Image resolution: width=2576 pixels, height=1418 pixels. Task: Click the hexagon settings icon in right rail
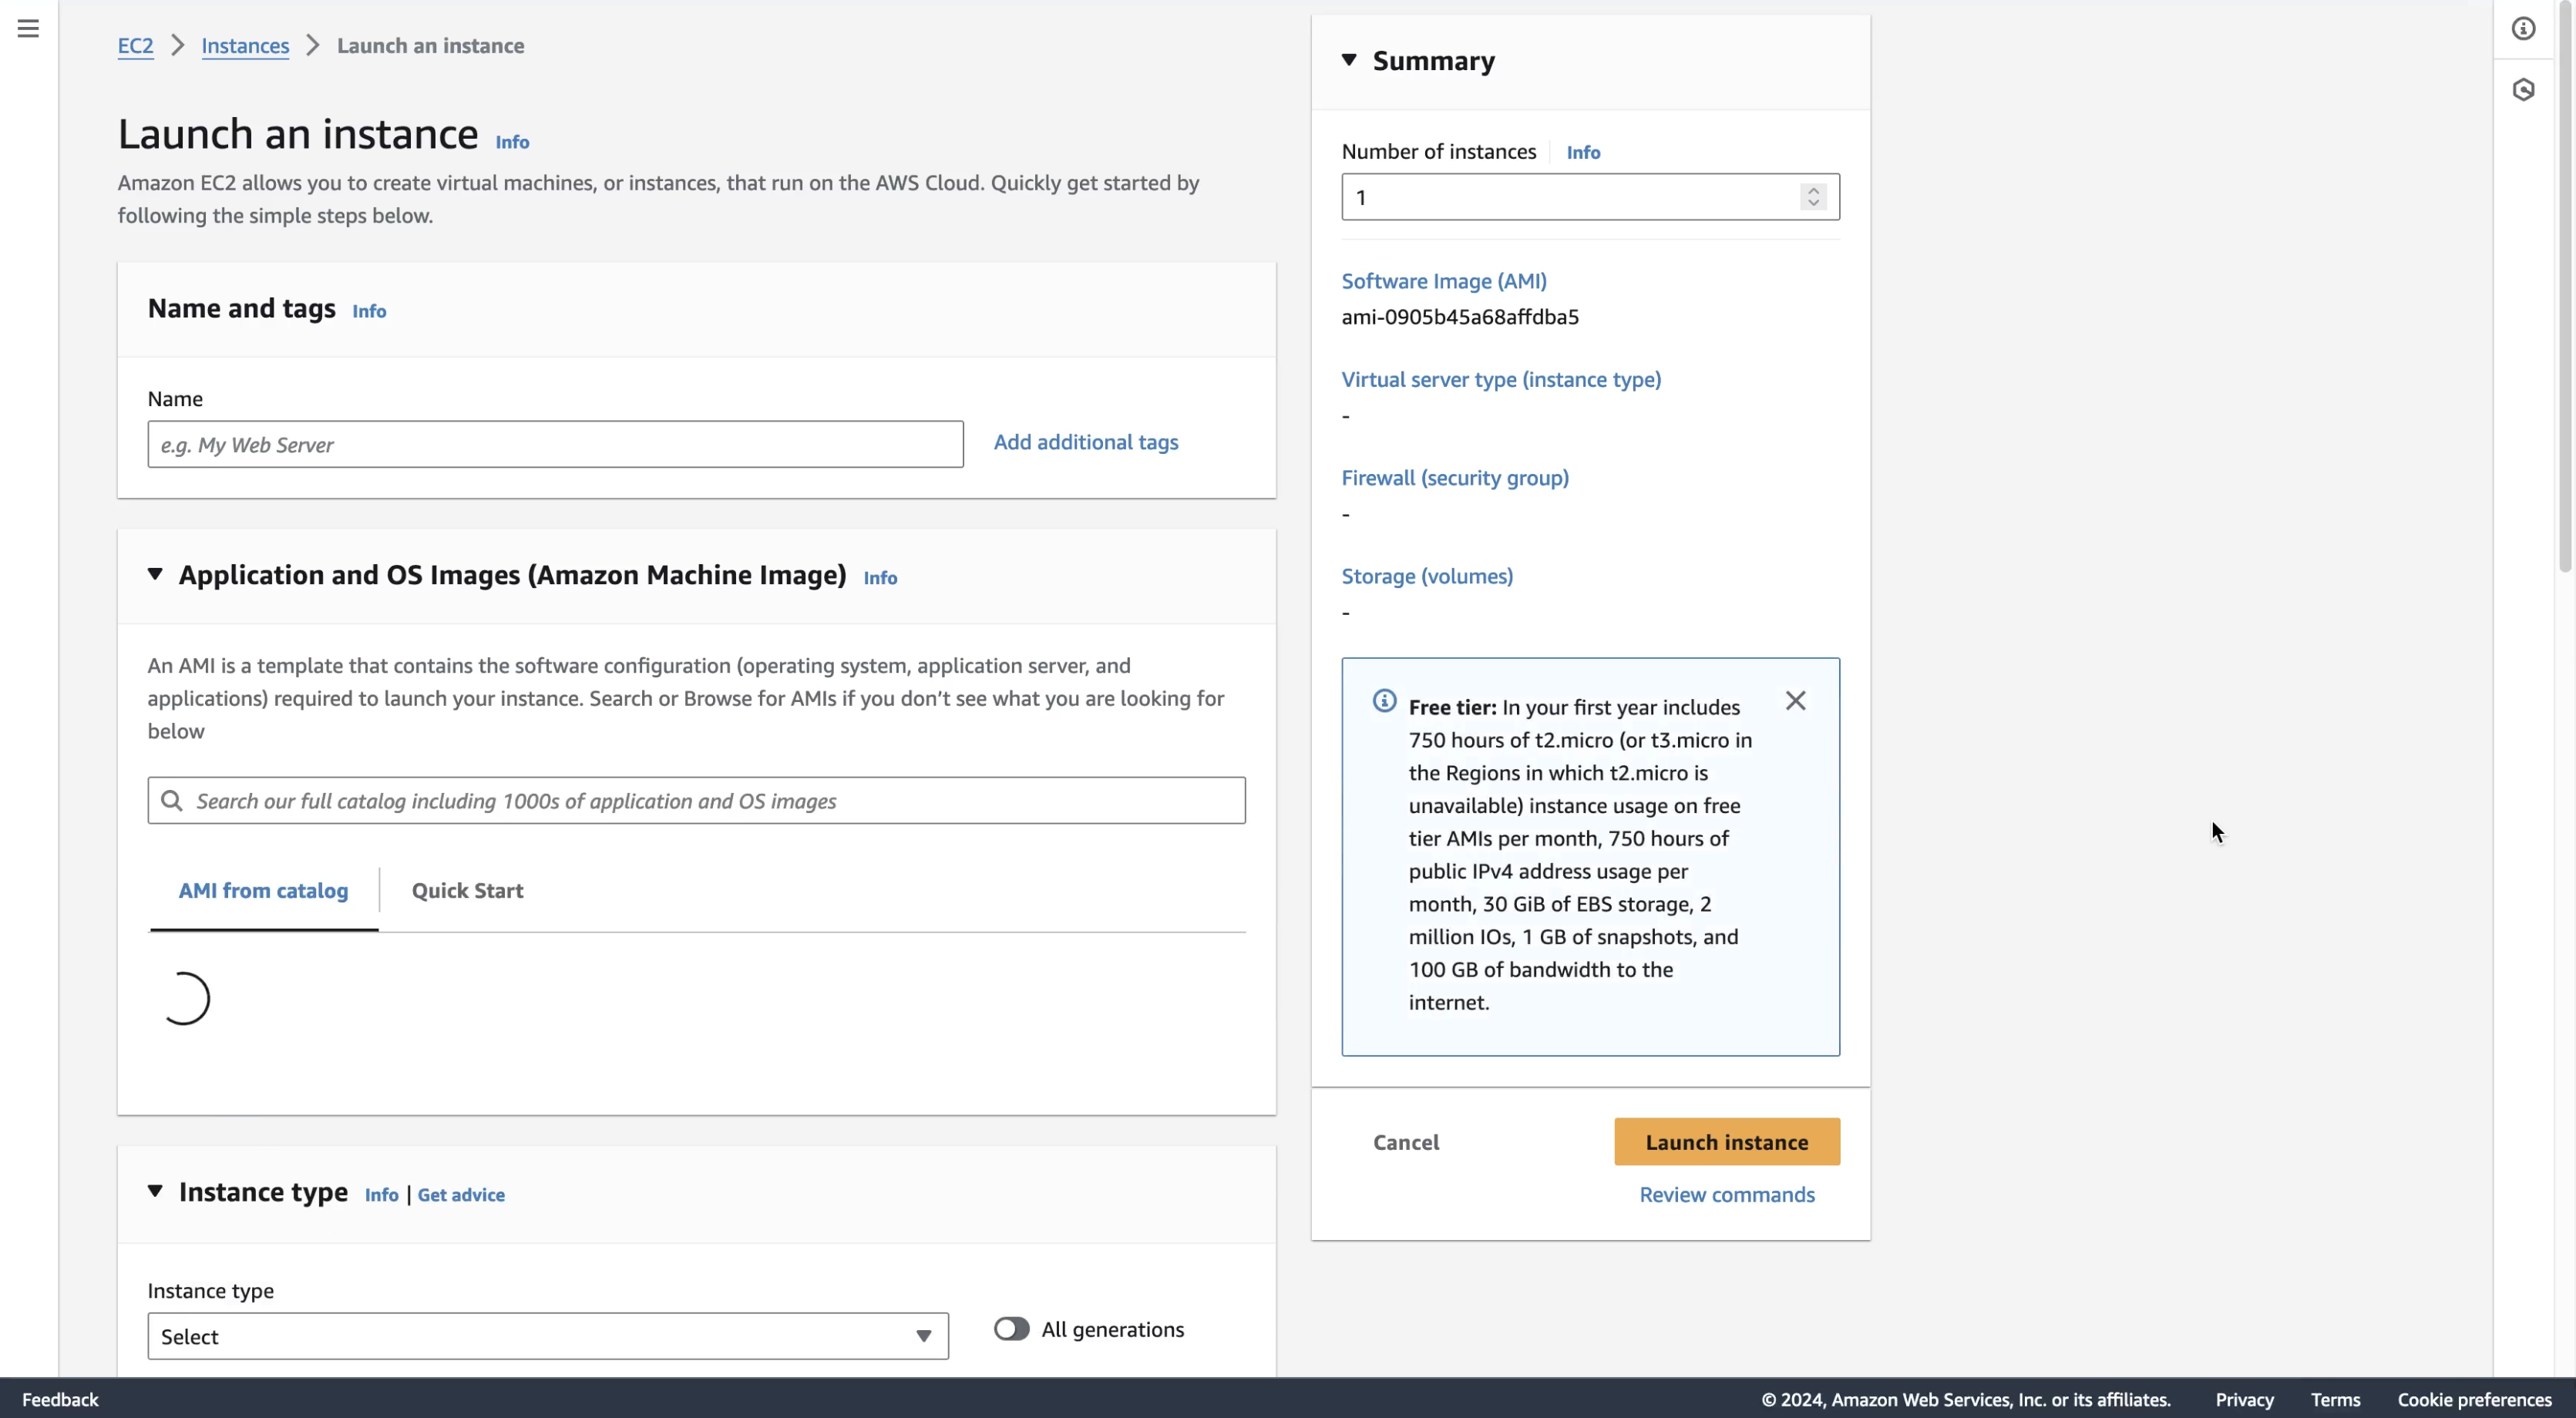pos(2523,90)
